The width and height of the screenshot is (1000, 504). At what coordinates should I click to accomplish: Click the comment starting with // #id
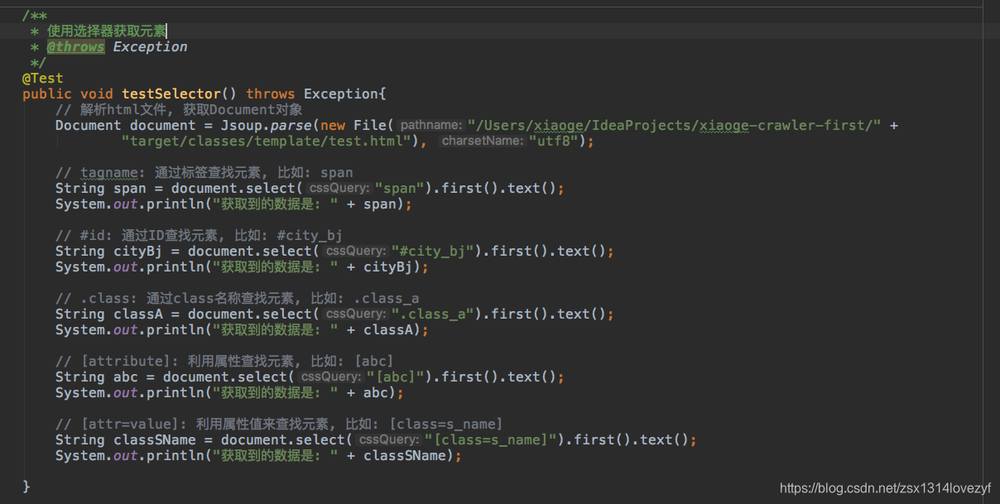(x=199, y=235)
